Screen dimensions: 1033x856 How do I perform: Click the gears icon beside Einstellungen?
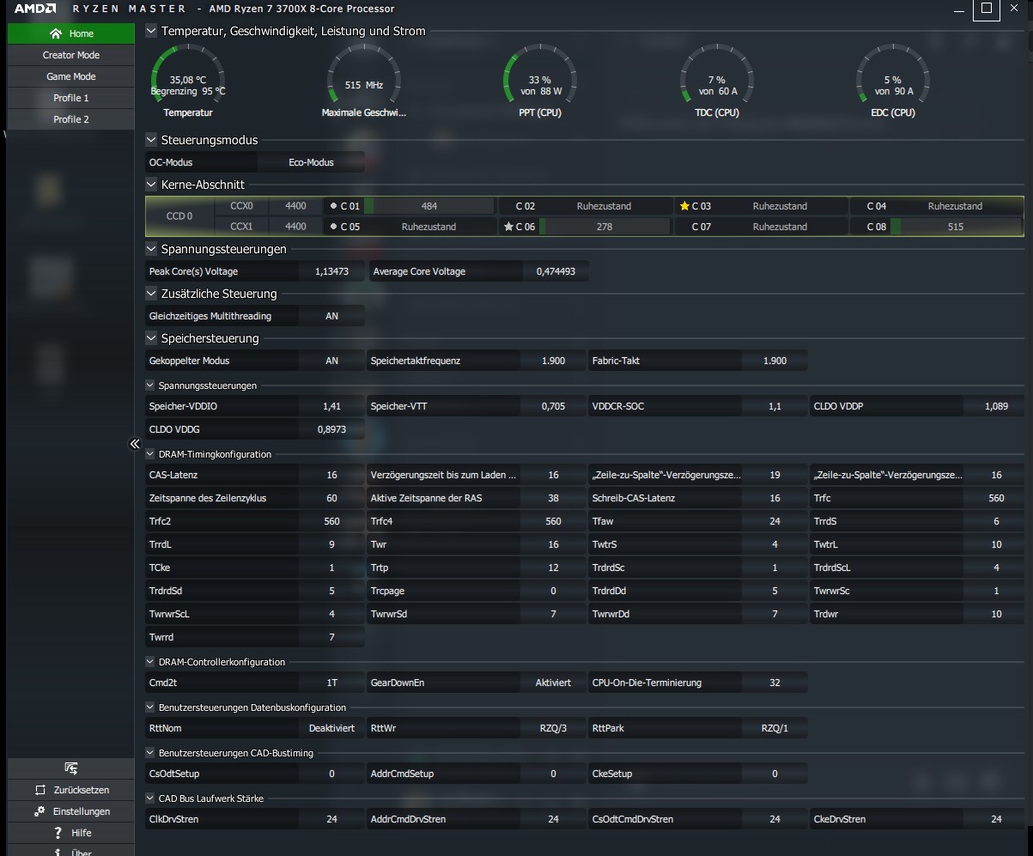(39, 811)
